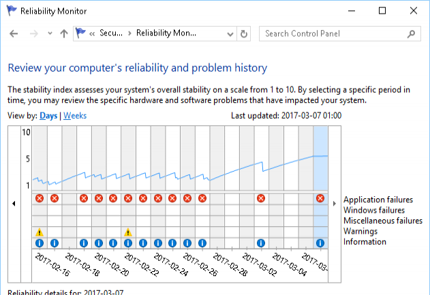Click the 'Application failures' row label
Screen dimensions: 430x295
coord(378,200)
